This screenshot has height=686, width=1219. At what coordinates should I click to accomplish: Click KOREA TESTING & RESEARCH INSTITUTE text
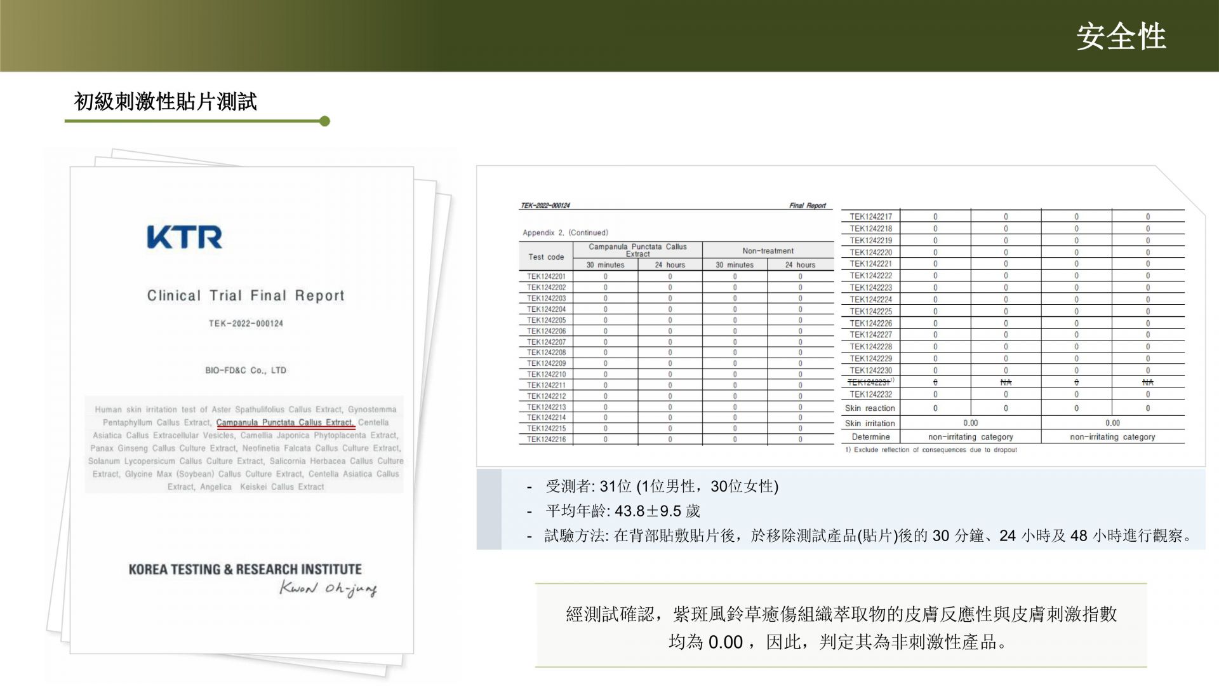(x=245, y=569)
